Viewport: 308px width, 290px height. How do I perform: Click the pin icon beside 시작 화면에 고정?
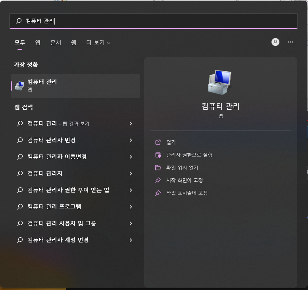[158, 180]
